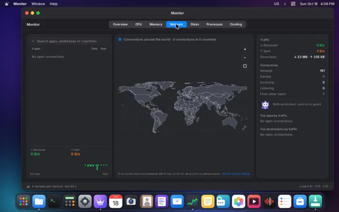
Task: Open Mail from the dock
Action: [177, 202]
